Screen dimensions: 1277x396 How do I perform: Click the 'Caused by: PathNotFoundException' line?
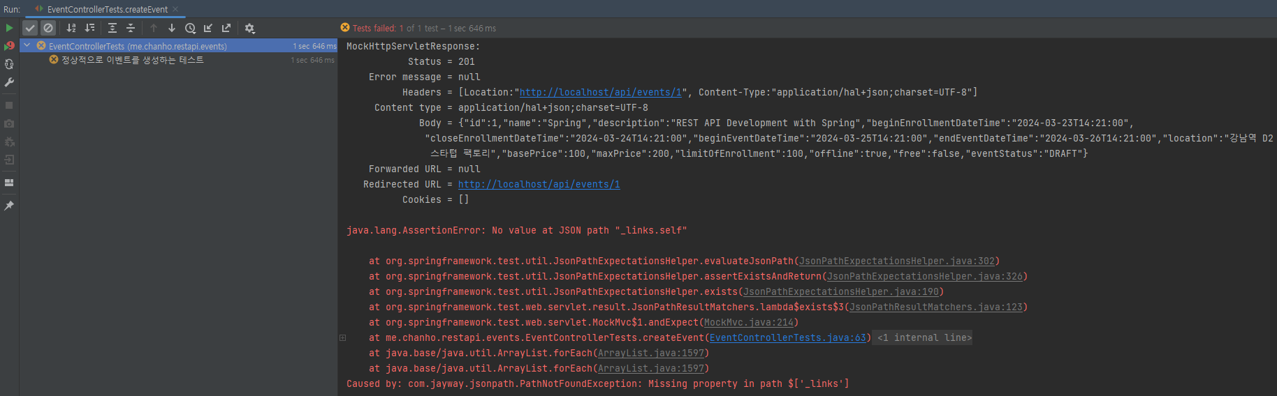(x=597, y=383)
